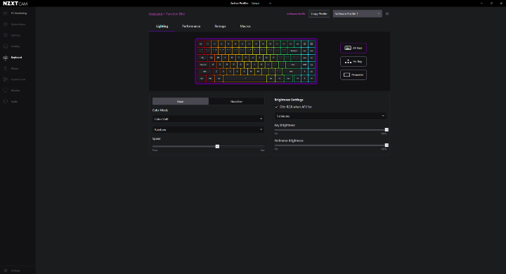Click the Copy Profile button

pos(319,13)
